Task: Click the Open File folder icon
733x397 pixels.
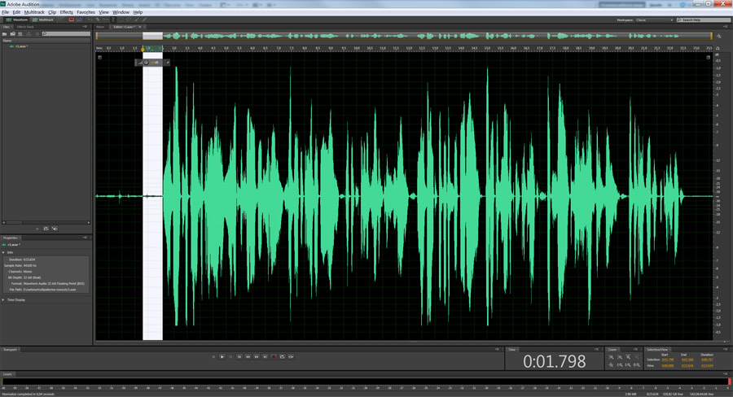Action: (5, 34)
